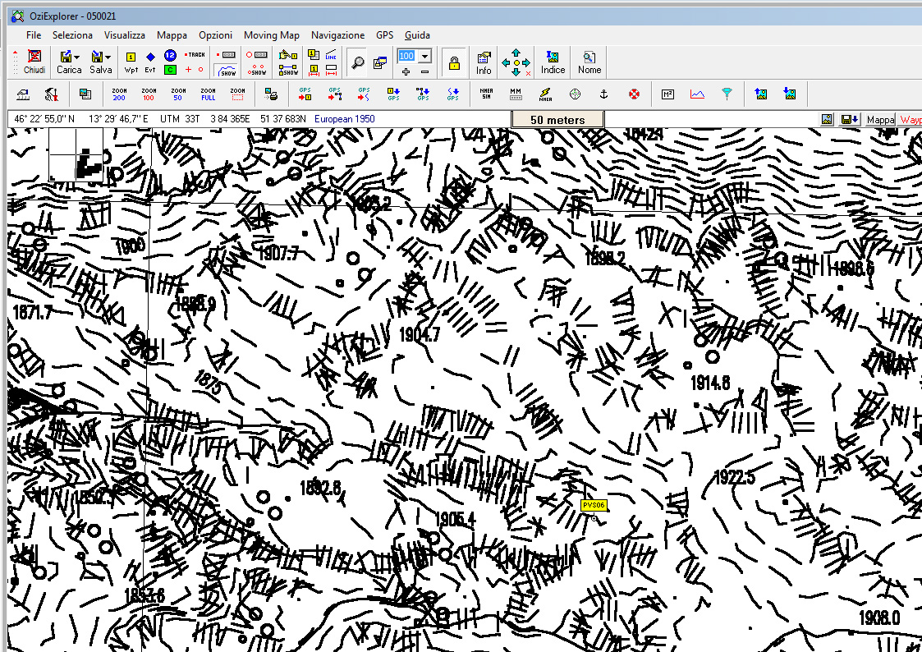922x652 pixels.
Task: Toggle the TRACK manual creation mode
Action: click(x=195, y=55)
